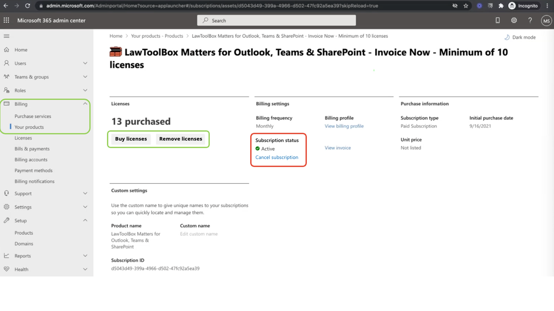554x311 pixels.
Task: Click the Billing card icon
Action: pos(6,104)
